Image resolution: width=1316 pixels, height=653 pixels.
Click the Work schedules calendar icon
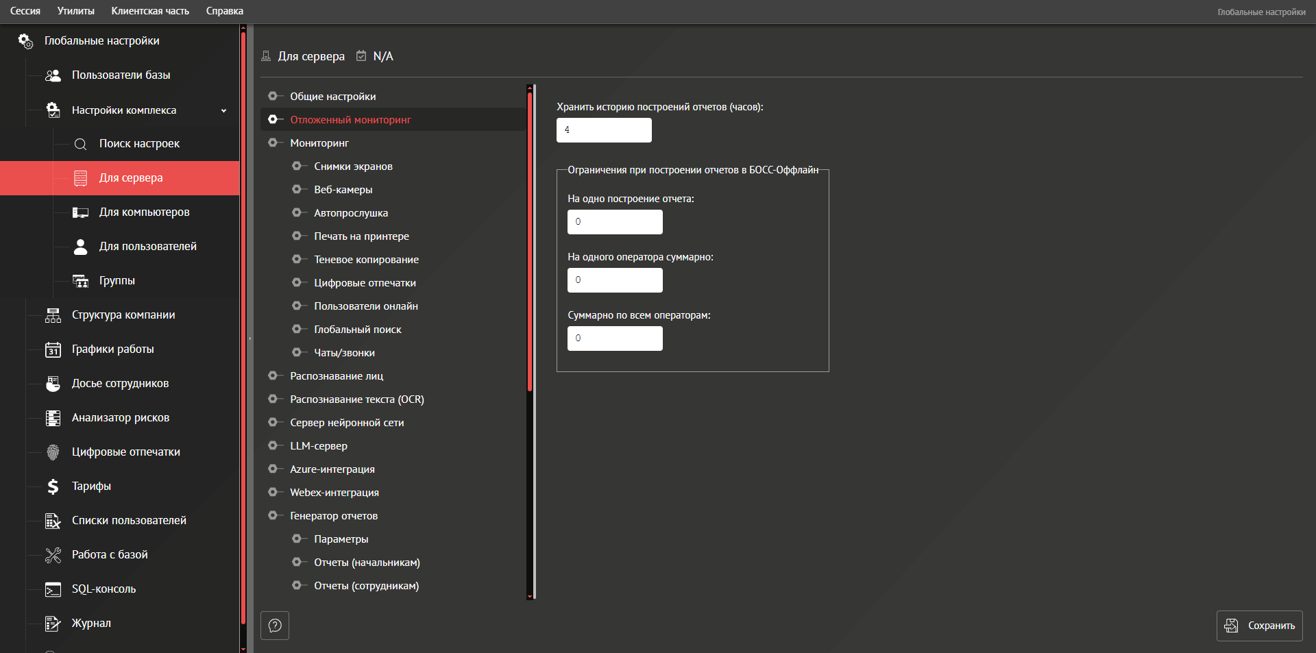pyautogui.click(x=53, y=349)
